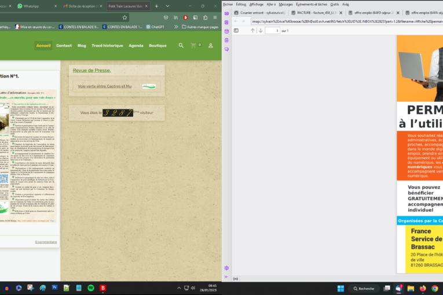Open the Firefox extensions puzzle icon
The image size is (443, 295).
coord(205,17)
